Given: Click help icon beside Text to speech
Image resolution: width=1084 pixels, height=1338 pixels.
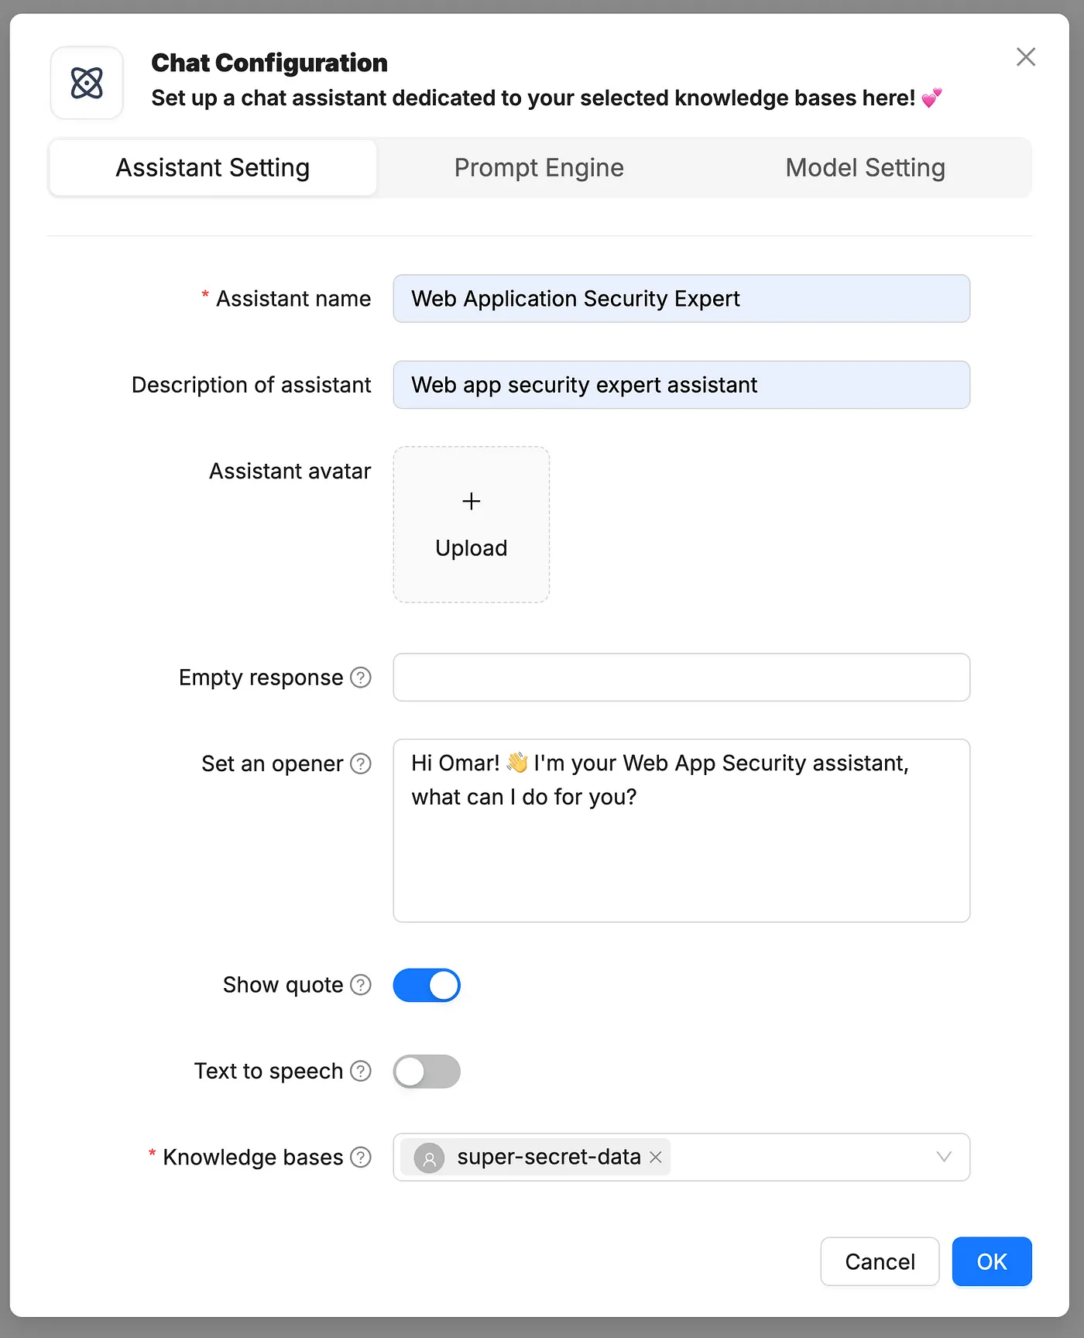Looking at the screenshot, I should coord(361,1071).
